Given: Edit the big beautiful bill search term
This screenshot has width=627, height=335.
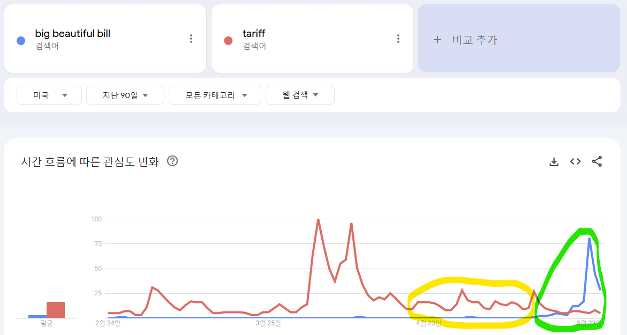Looking at the screenshot, I should coord(73,34).
